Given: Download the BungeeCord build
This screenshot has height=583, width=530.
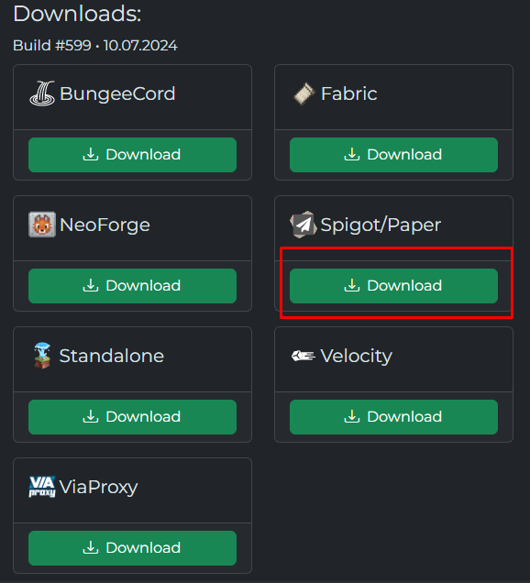Looking at the screenshot, I should tap(132, 155).
